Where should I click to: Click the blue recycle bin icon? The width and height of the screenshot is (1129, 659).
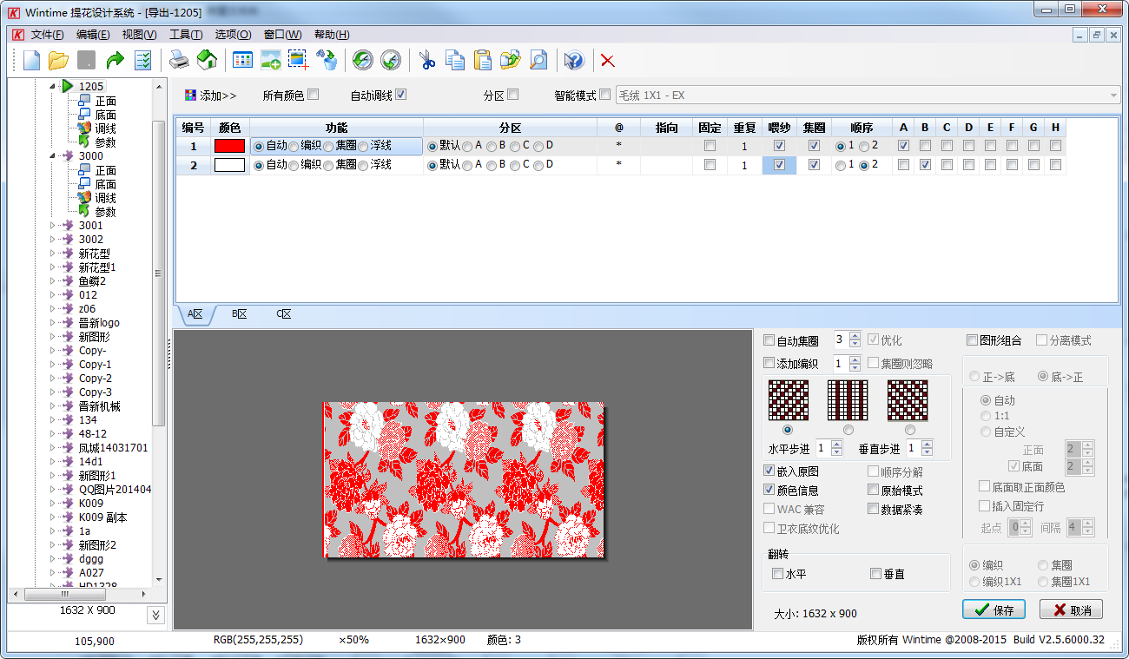click(327, 60)
